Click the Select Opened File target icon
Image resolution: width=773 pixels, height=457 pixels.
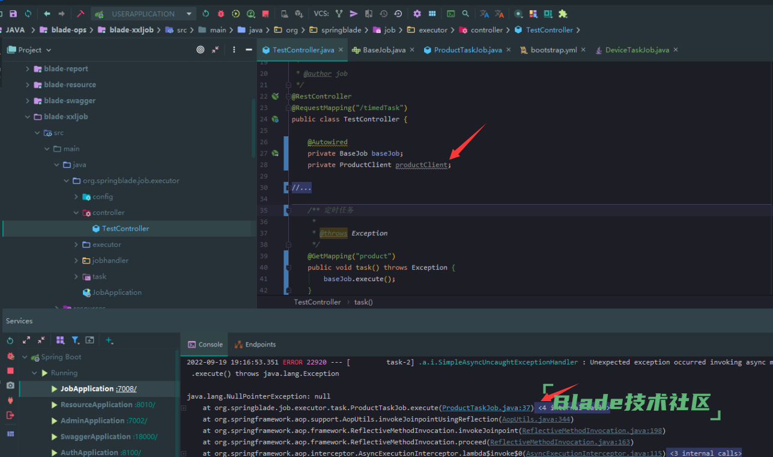201,50
